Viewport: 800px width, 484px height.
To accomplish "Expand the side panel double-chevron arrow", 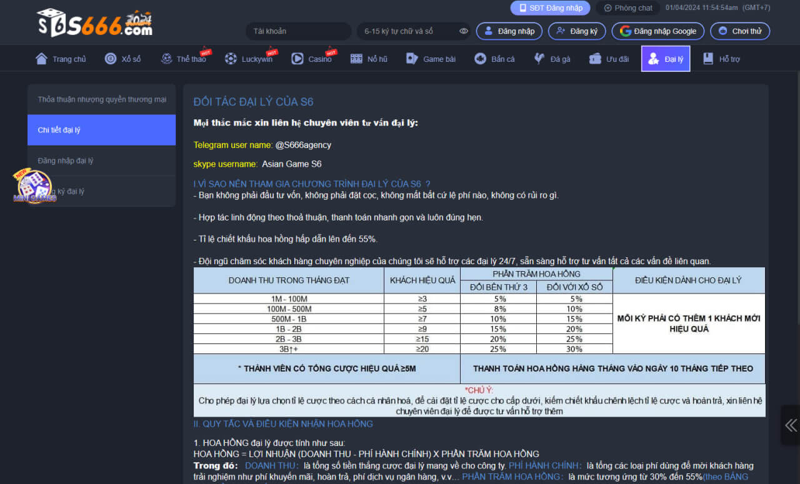I will pyautogui.click(x=791, y=425).
